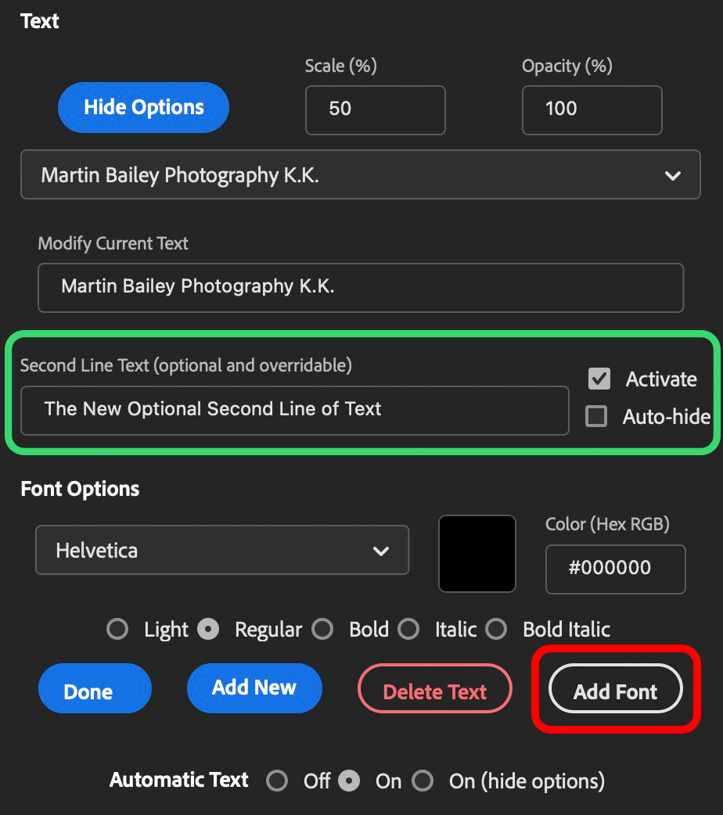Select the Bold Italic font style
The width and height of the screenshot is (723, 815).
click(x=496, y=630)
